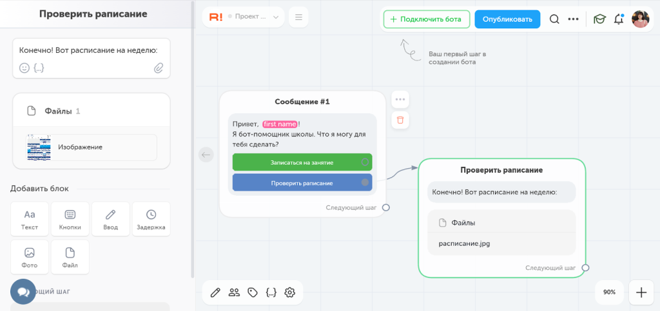Add a Кнопки block
Screen dimensions: 660x311
click(x=70, y=220)
